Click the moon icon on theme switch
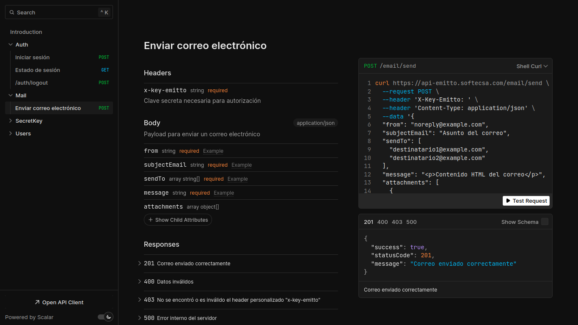The height and width of the screenshot is (325, 578). tap(109, 317)
